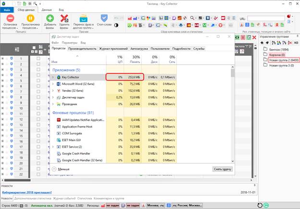Tick the checkbox in row 8
Image resolution: width=300 pixels, height=209 pixels.
point(38,97)
